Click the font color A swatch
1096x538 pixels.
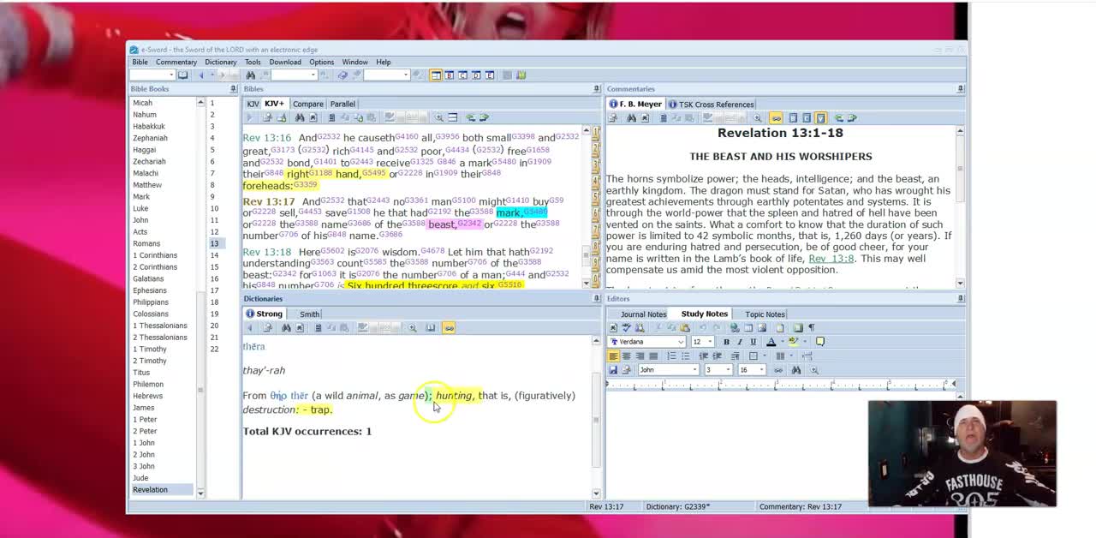[771, 342]
